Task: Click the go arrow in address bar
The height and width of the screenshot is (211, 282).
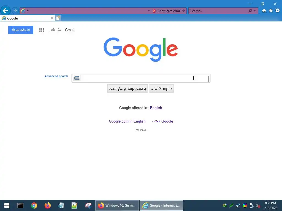Action: point(183,11)
